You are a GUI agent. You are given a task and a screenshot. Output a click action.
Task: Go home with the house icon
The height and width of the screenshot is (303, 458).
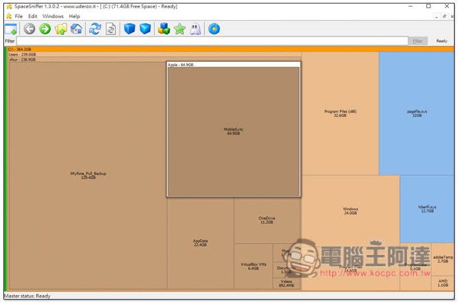(77, 29)
